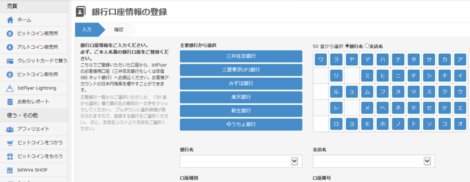
Task: Click the Bitcoin icon beside ビットコイン販売所
Action: click(x=10, y=34)
